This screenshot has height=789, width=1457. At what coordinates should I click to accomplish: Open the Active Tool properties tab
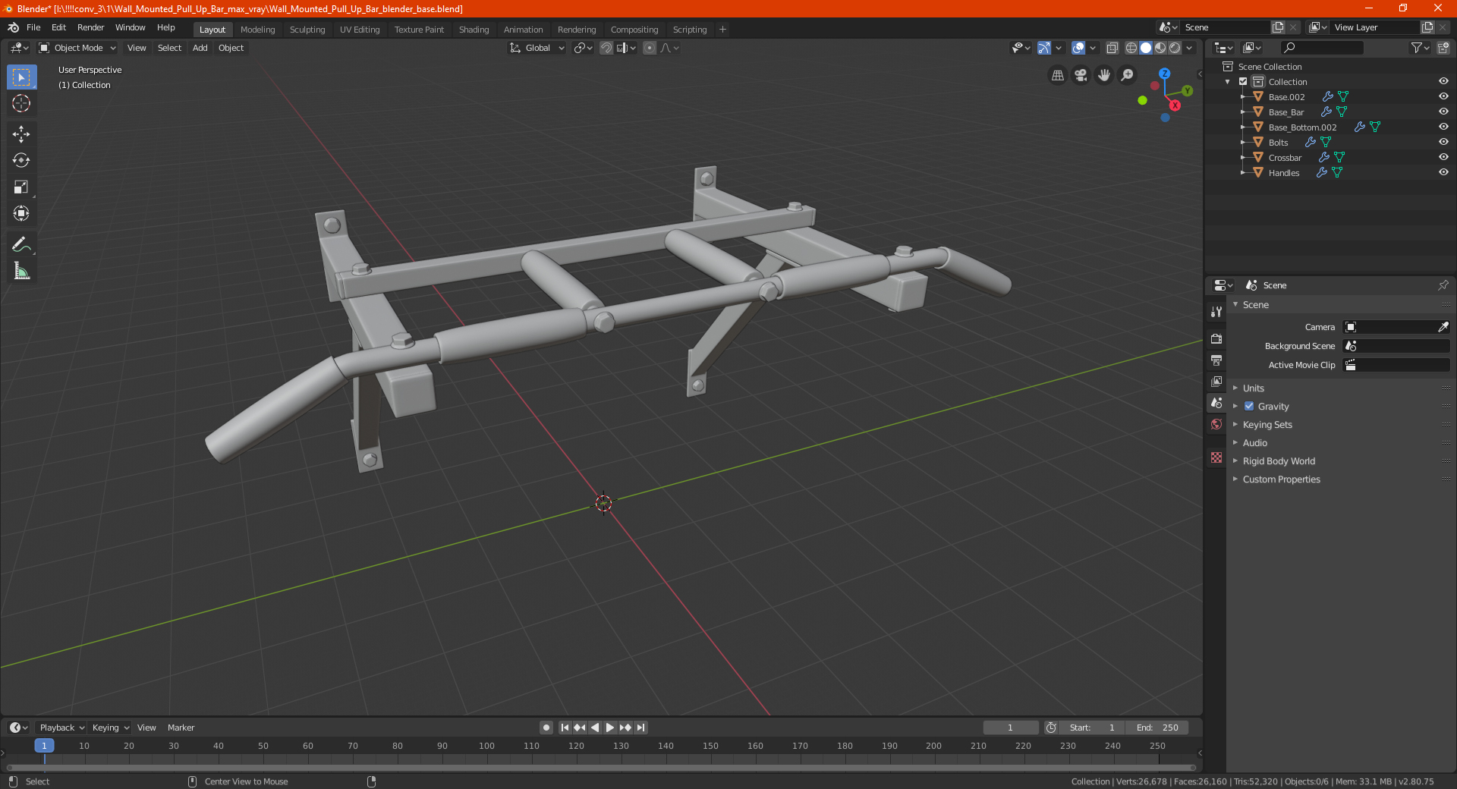pyautogui.click(x=1216, y=312)
